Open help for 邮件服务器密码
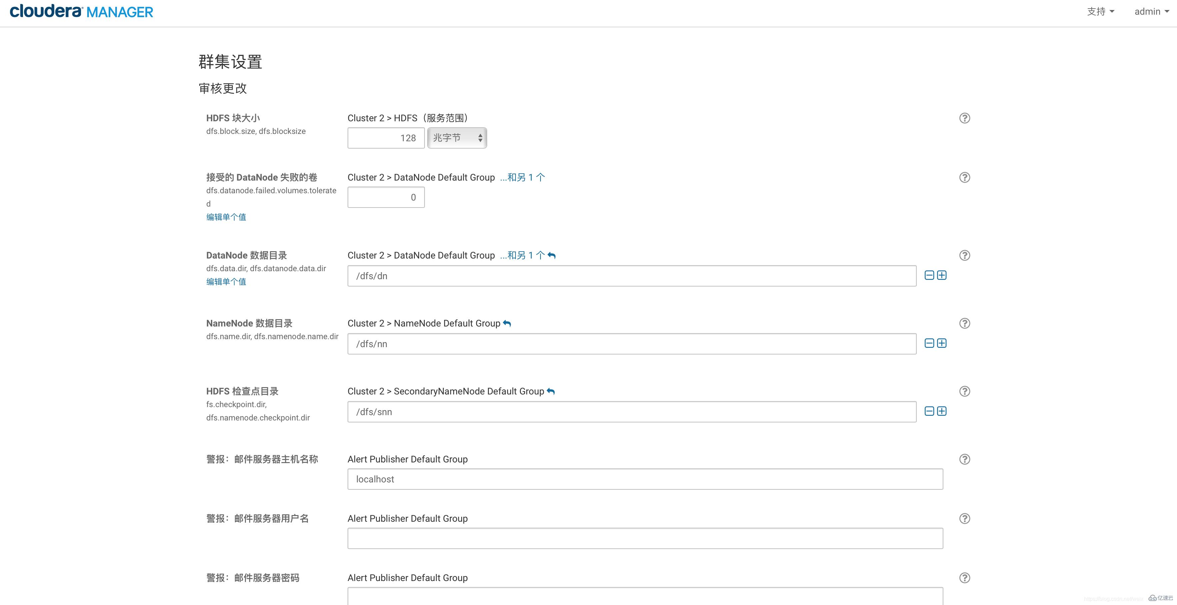1177x605 pixels. coord(964,578)
